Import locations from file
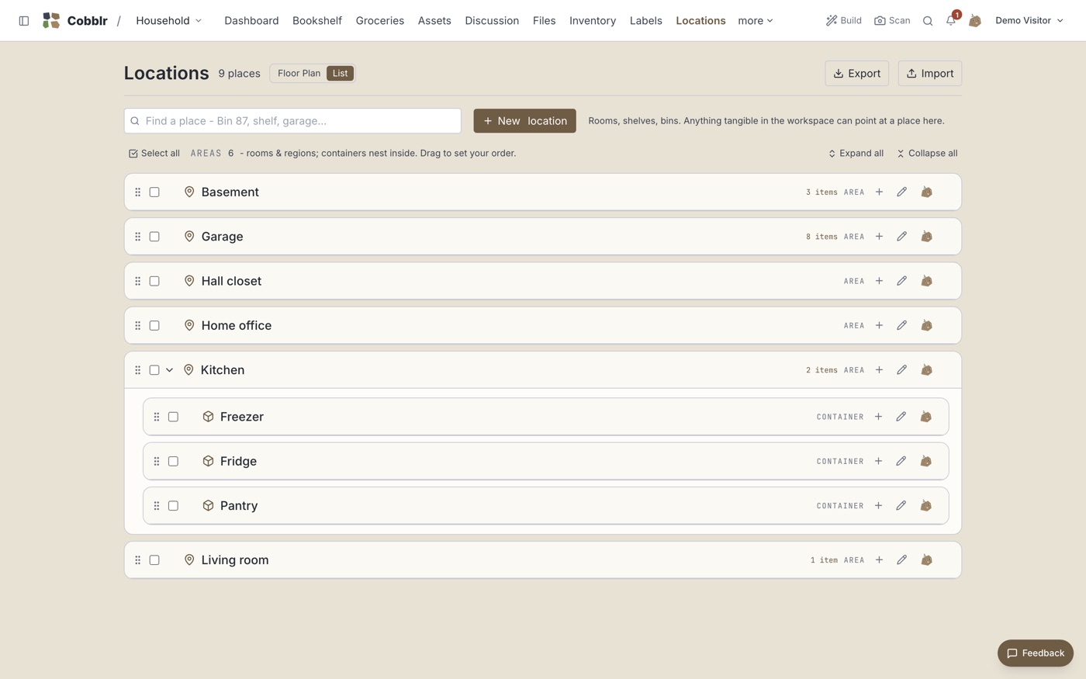 click(930, 74)
